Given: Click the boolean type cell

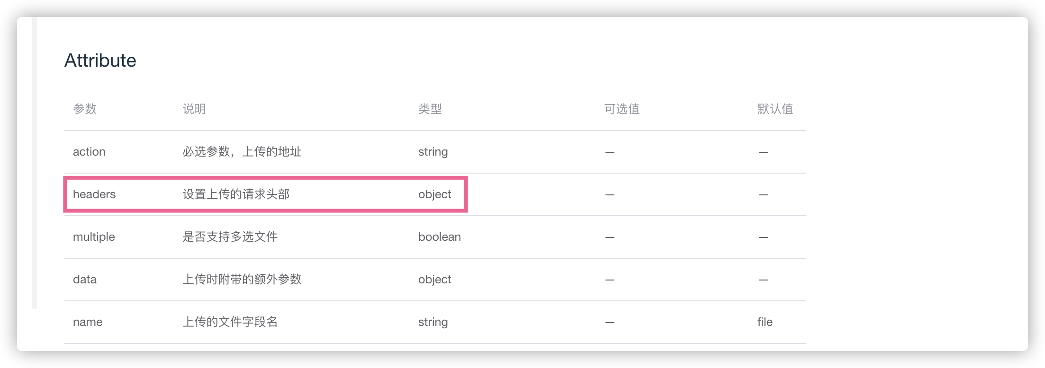Looking at the screenshot, I should (x=440, y=237).
